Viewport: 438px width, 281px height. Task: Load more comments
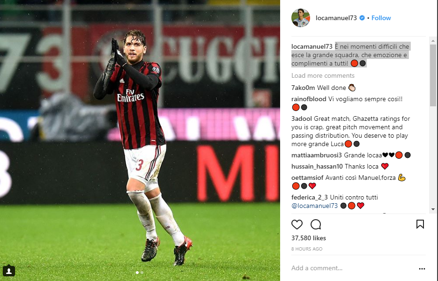pos(323,76)
